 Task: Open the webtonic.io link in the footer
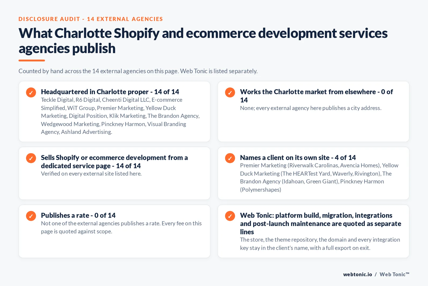(357, 274)
